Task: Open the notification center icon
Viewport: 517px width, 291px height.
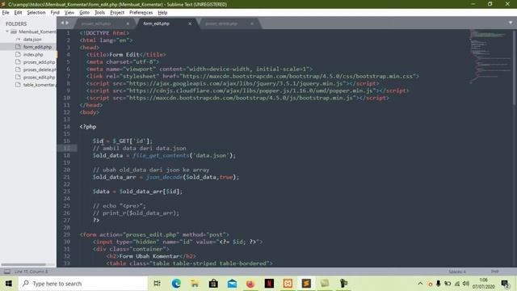Action: 505,284
